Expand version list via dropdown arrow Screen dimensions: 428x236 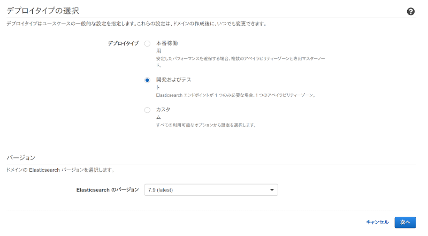point(272,190)
